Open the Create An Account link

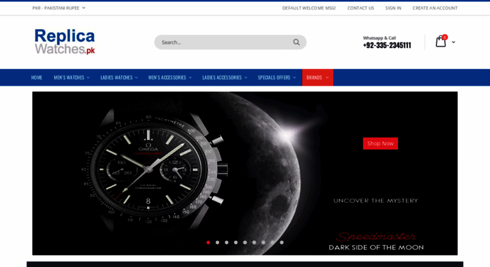click(x=435, y=8)
